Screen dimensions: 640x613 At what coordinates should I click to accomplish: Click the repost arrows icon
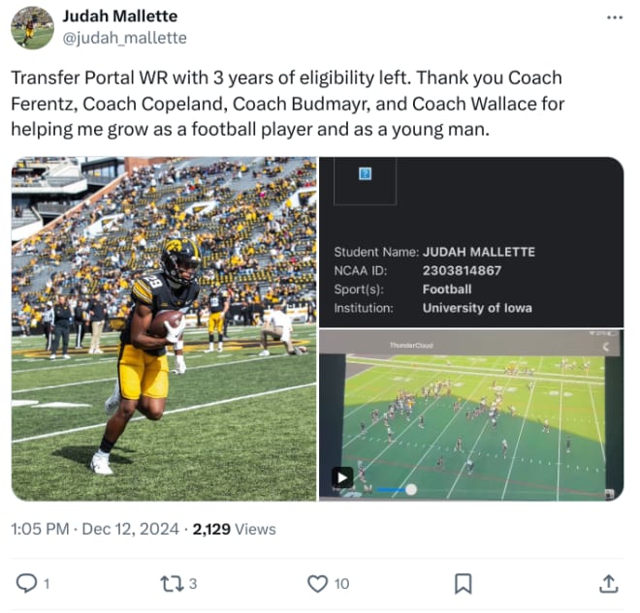(x=171, y=583)
